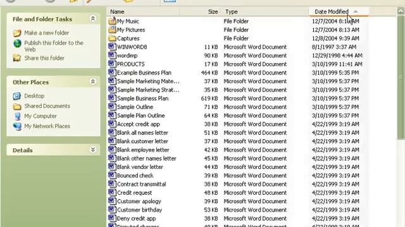
Task: Select the Sample Marketing Strat... file name
Action: coord(148,90)
